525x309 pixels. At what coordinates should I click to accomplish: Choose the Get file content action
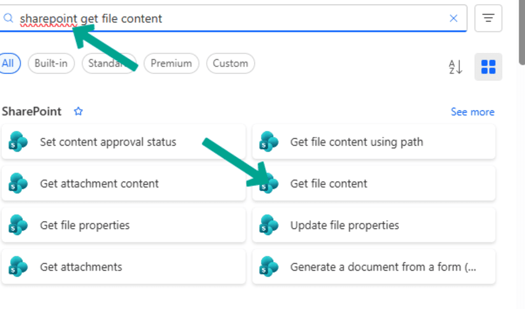click(x=374, y=183)
